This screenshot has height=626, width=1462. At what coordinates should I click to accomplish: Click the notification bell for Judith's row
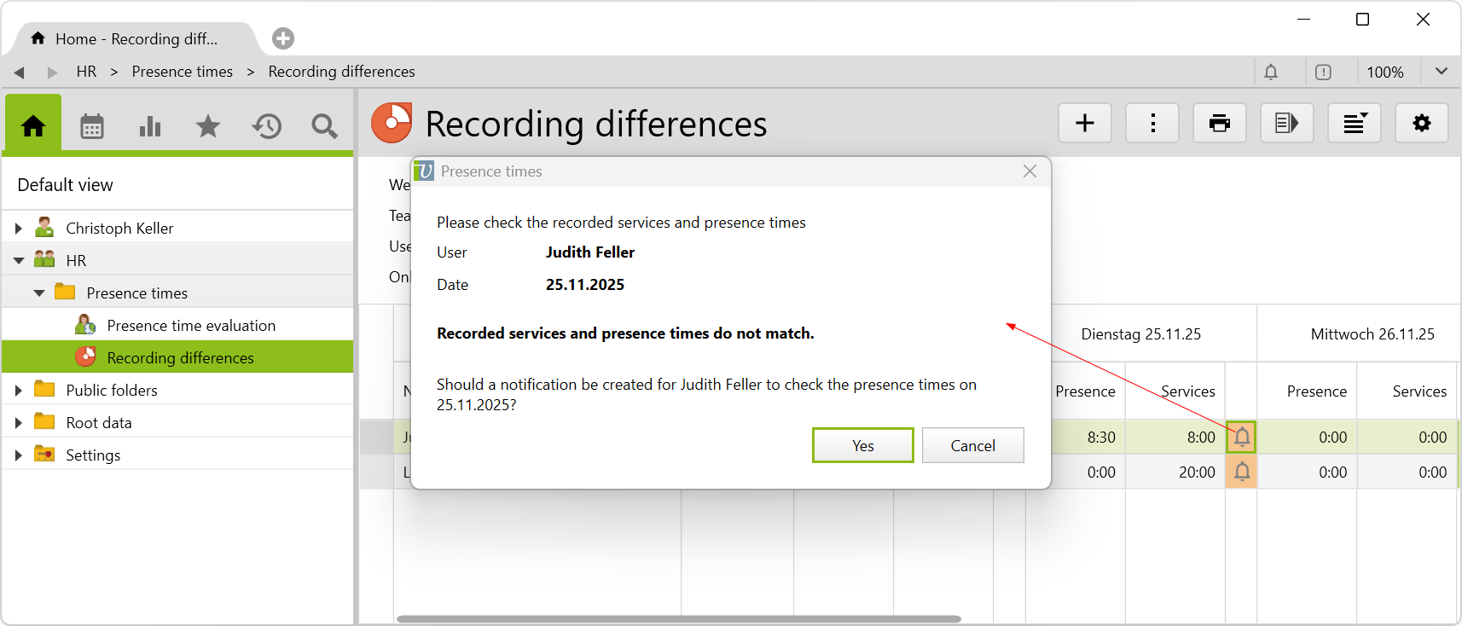[x=1242, y=438]
